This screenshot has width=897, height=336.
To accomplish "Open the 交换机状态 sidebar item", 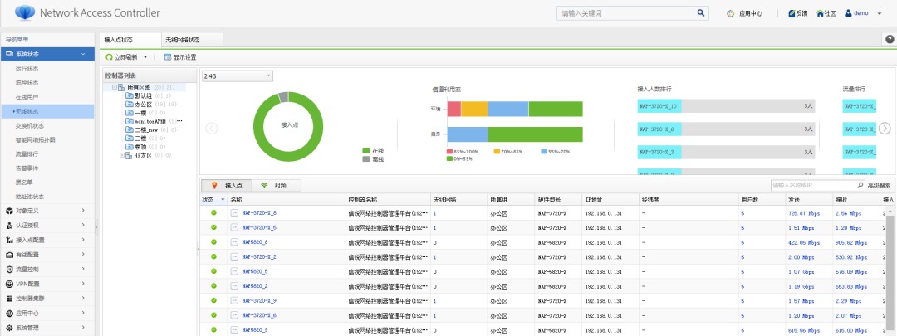I will coord(29,125).
